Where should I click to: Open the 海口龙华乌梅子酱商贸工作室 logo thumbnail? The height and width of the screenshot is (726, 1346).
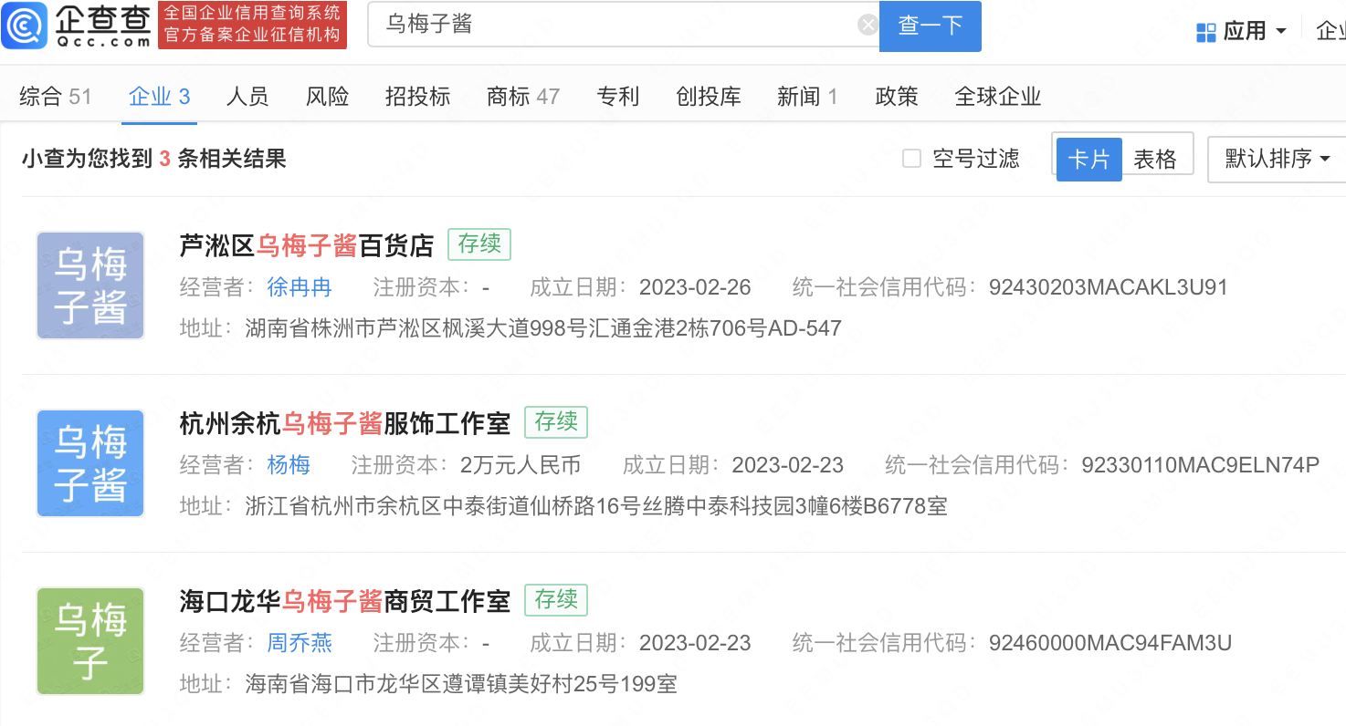90,641
